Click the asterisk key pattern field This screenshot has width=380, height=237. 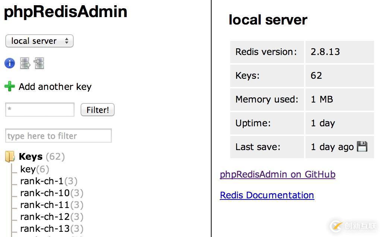pyautogui.click(x=40, y=110)
